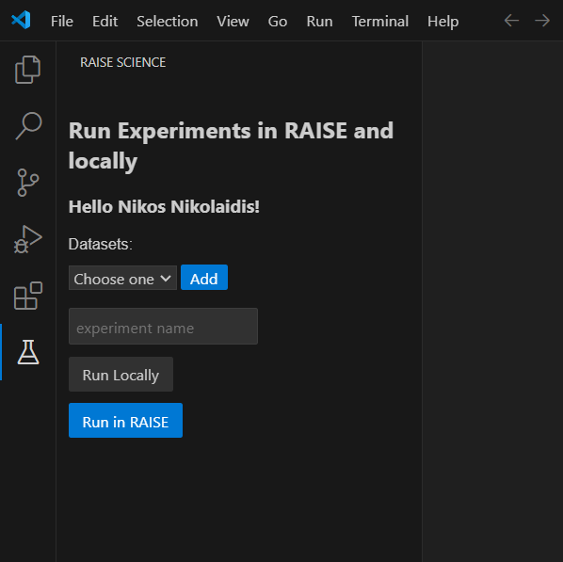Open the Search view icon

[28, 126]
